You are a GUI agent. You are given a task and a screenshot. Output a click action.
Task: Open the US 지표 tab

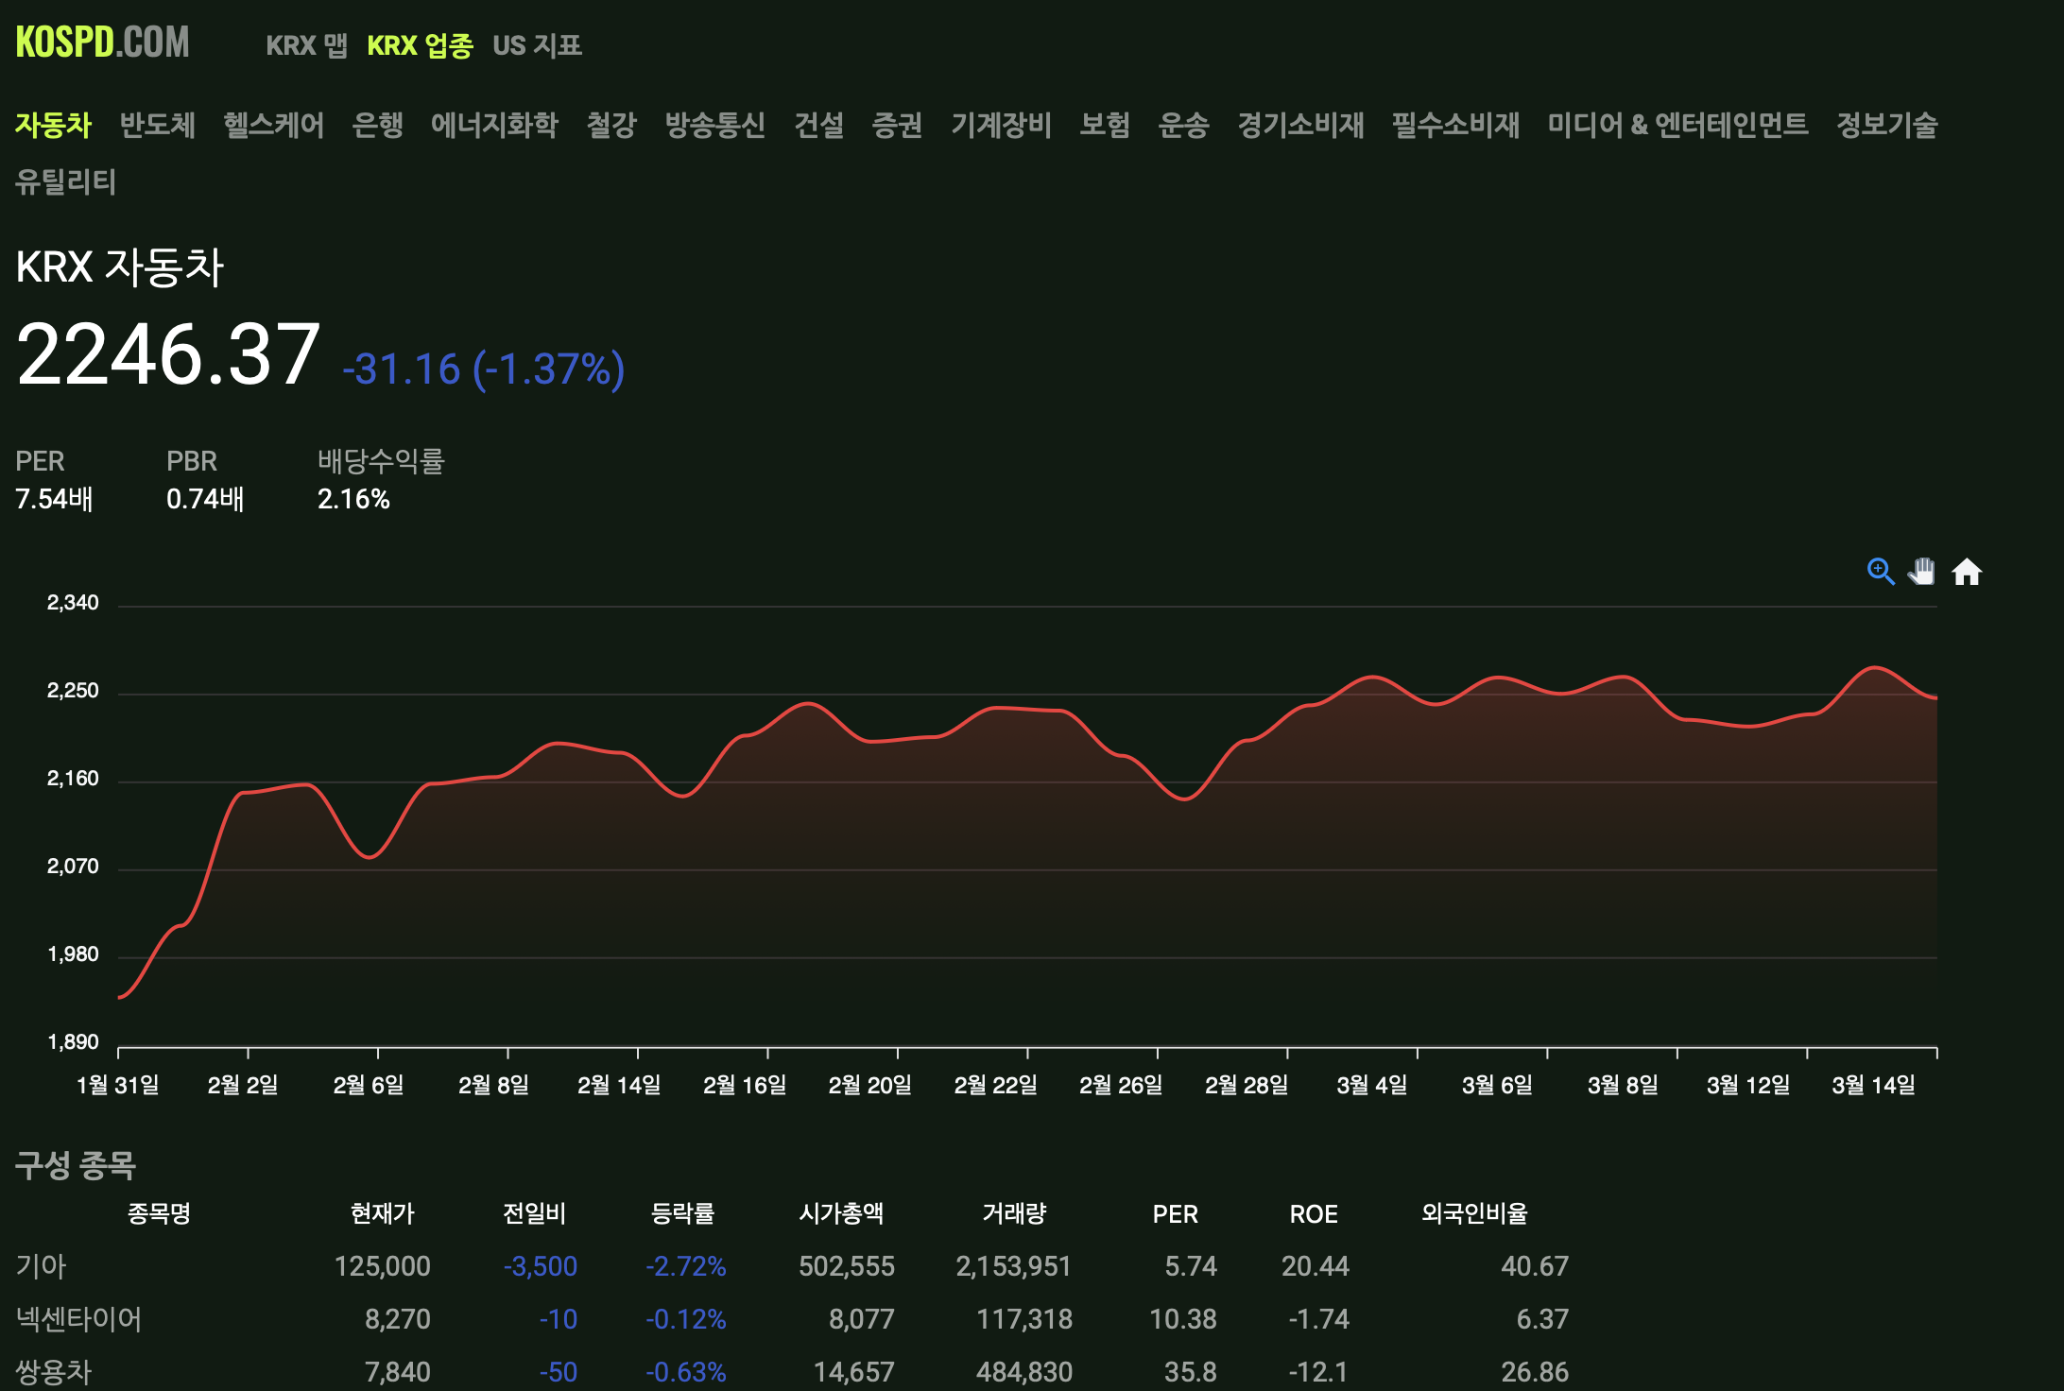coord(537,45)
